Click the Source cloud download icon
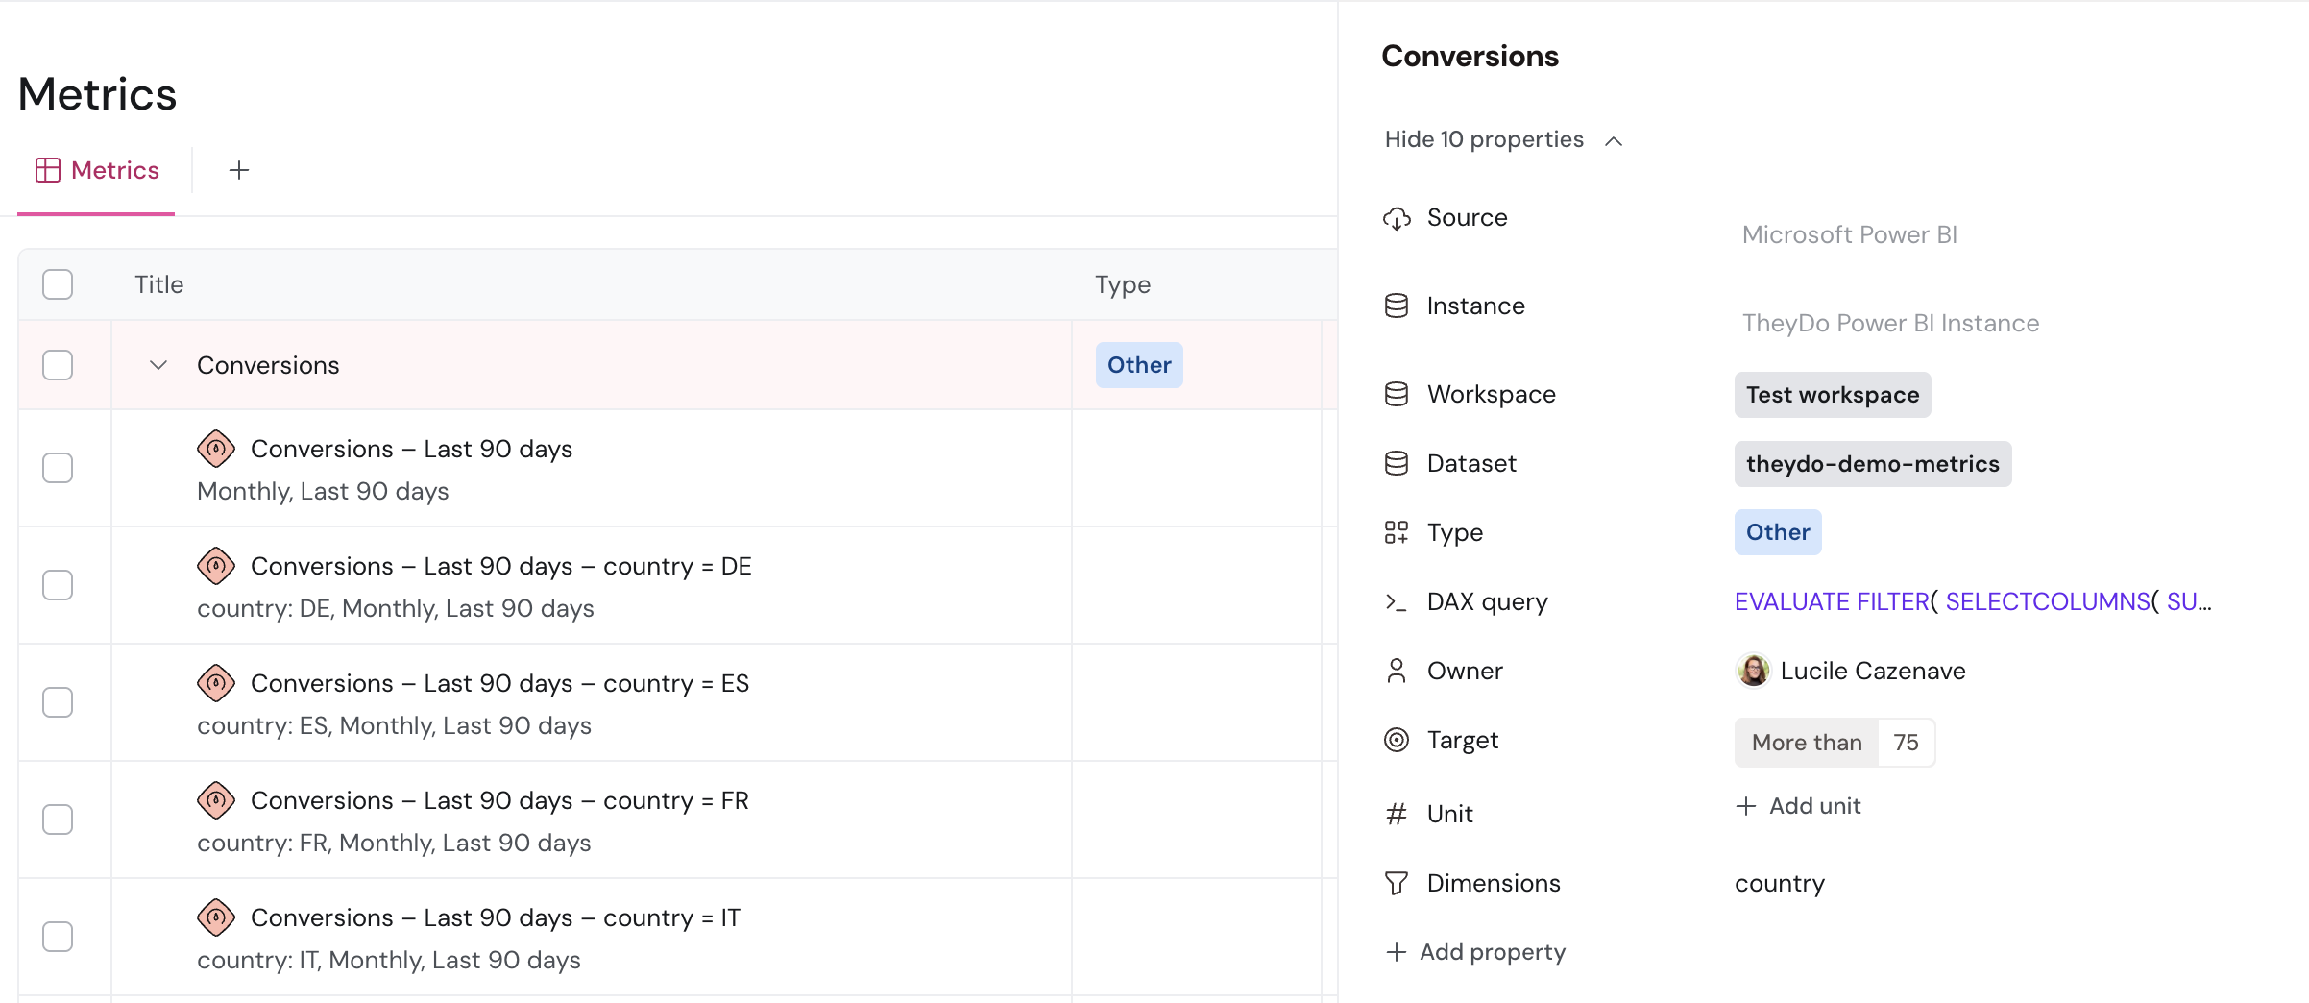2309x1003 pixels. 1397,218
